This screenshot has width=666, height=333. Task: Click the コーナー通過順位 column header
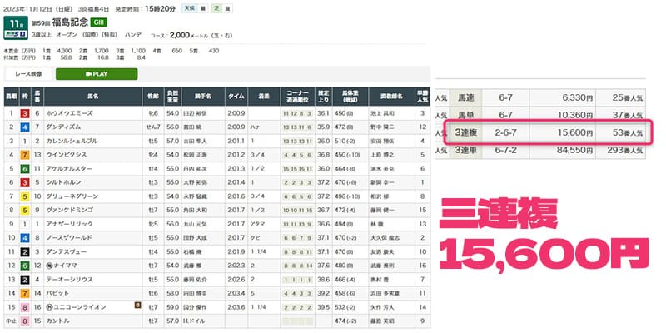(297, 97)
